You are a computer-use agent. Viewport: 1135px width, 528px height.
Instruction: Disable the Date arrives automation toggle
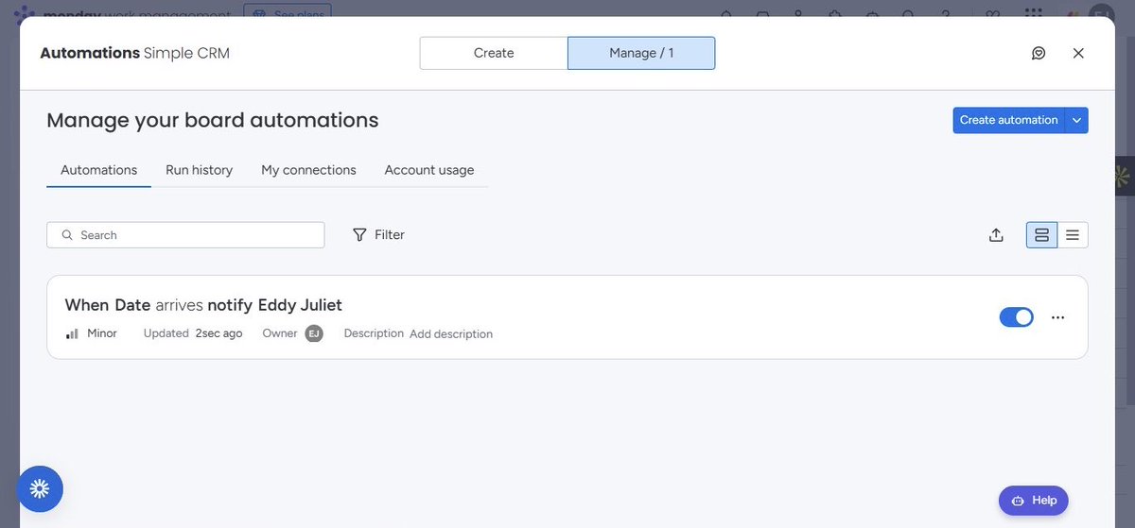pyautogui.click(x=1017, y=317)
